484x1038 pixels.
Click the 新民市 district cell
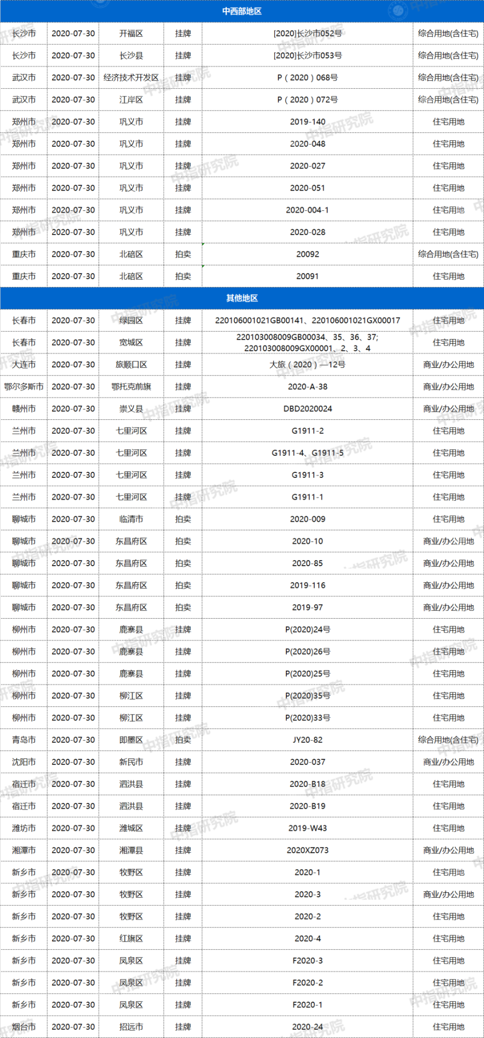coord(131,762)
